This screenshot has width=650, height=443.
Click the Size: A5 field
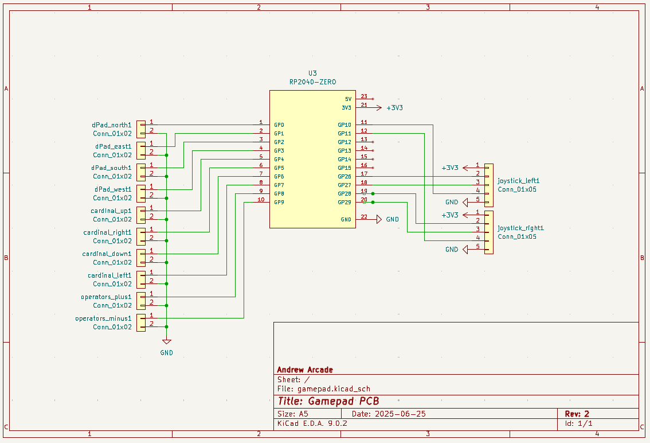tap(293, 414)
